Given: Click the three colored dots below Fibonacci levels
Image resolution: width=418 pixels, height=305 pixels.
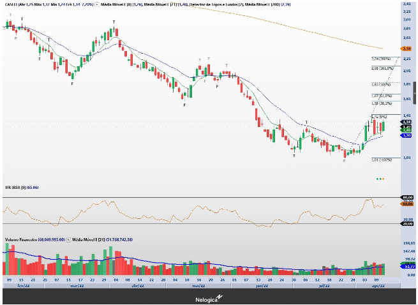Looking at the screenshot, I should [x=380, y=179].
